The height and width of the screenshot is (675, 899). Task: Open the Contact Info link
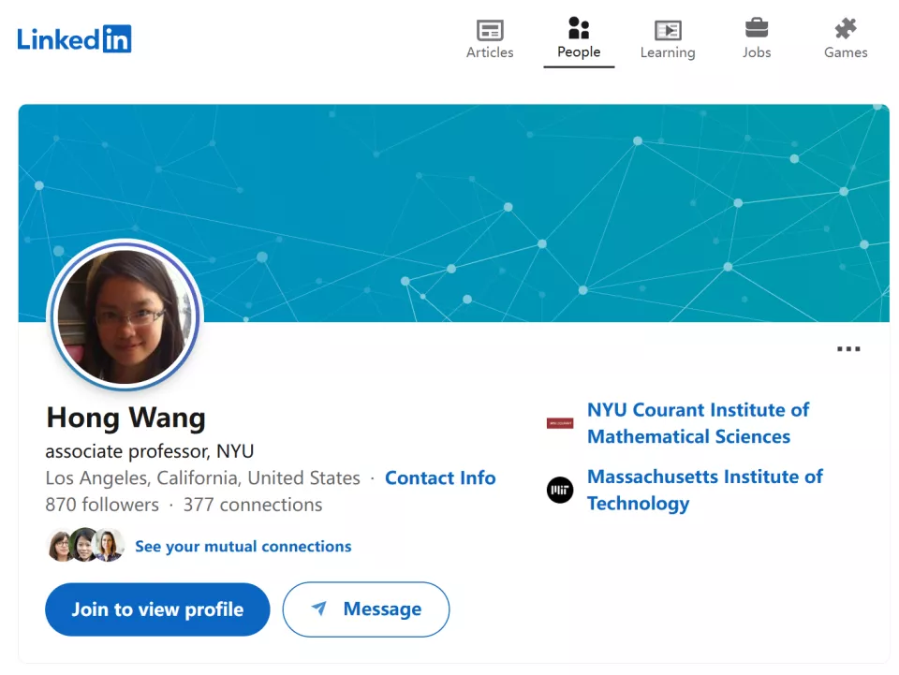coord(440,477)
